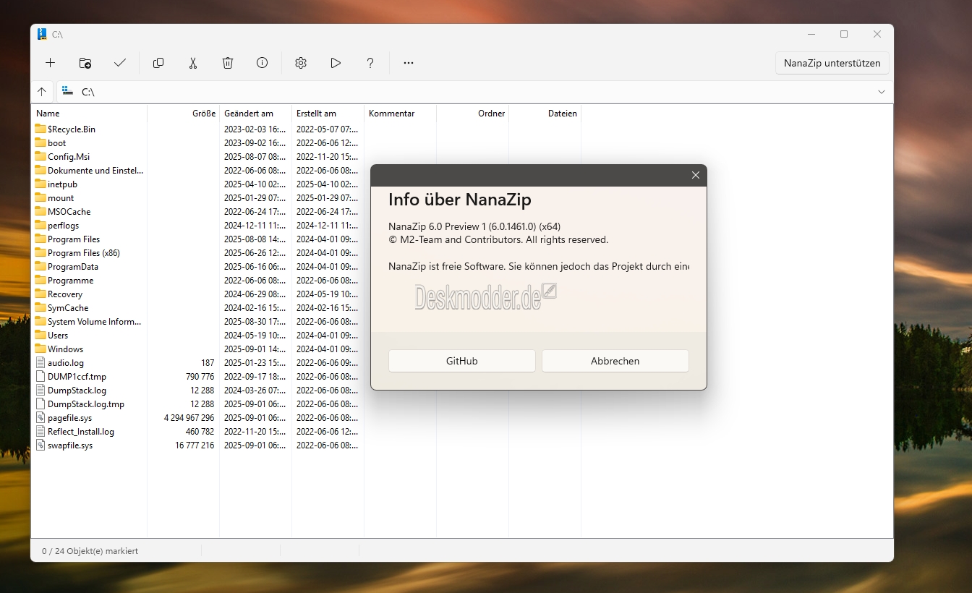
Task: Click the Abbrechen button
Action: [615, 361]
